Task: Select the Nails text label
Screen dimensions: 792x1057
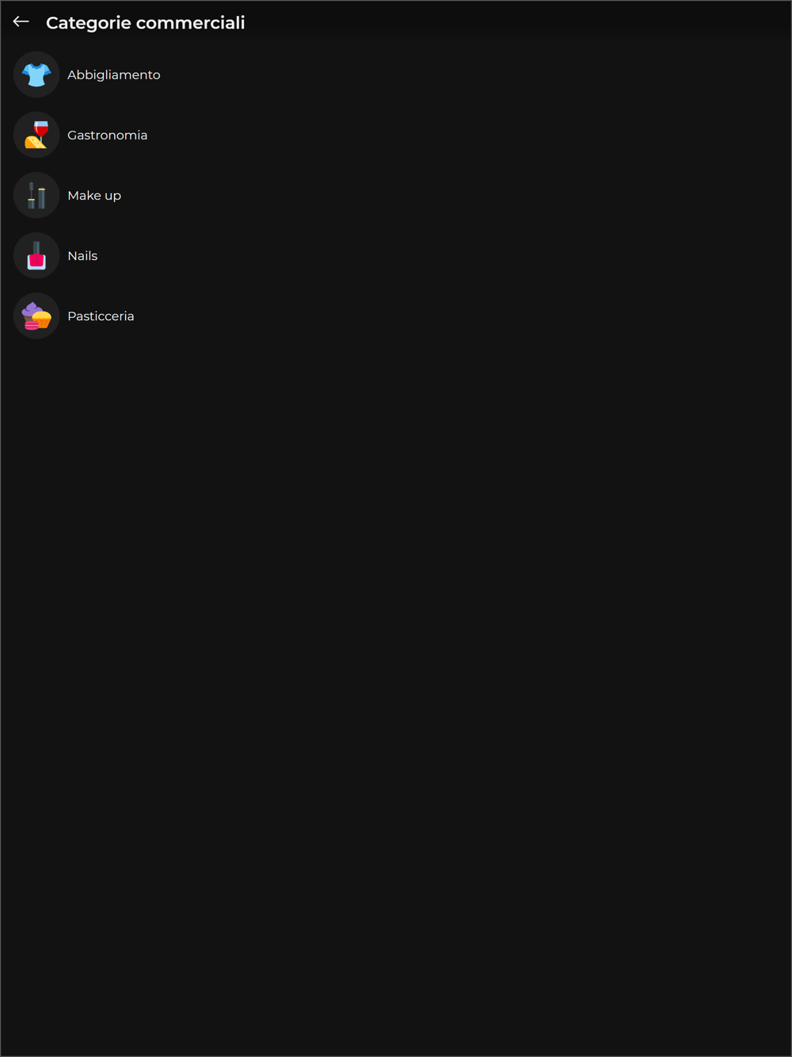Action: (x=82, y=256)
